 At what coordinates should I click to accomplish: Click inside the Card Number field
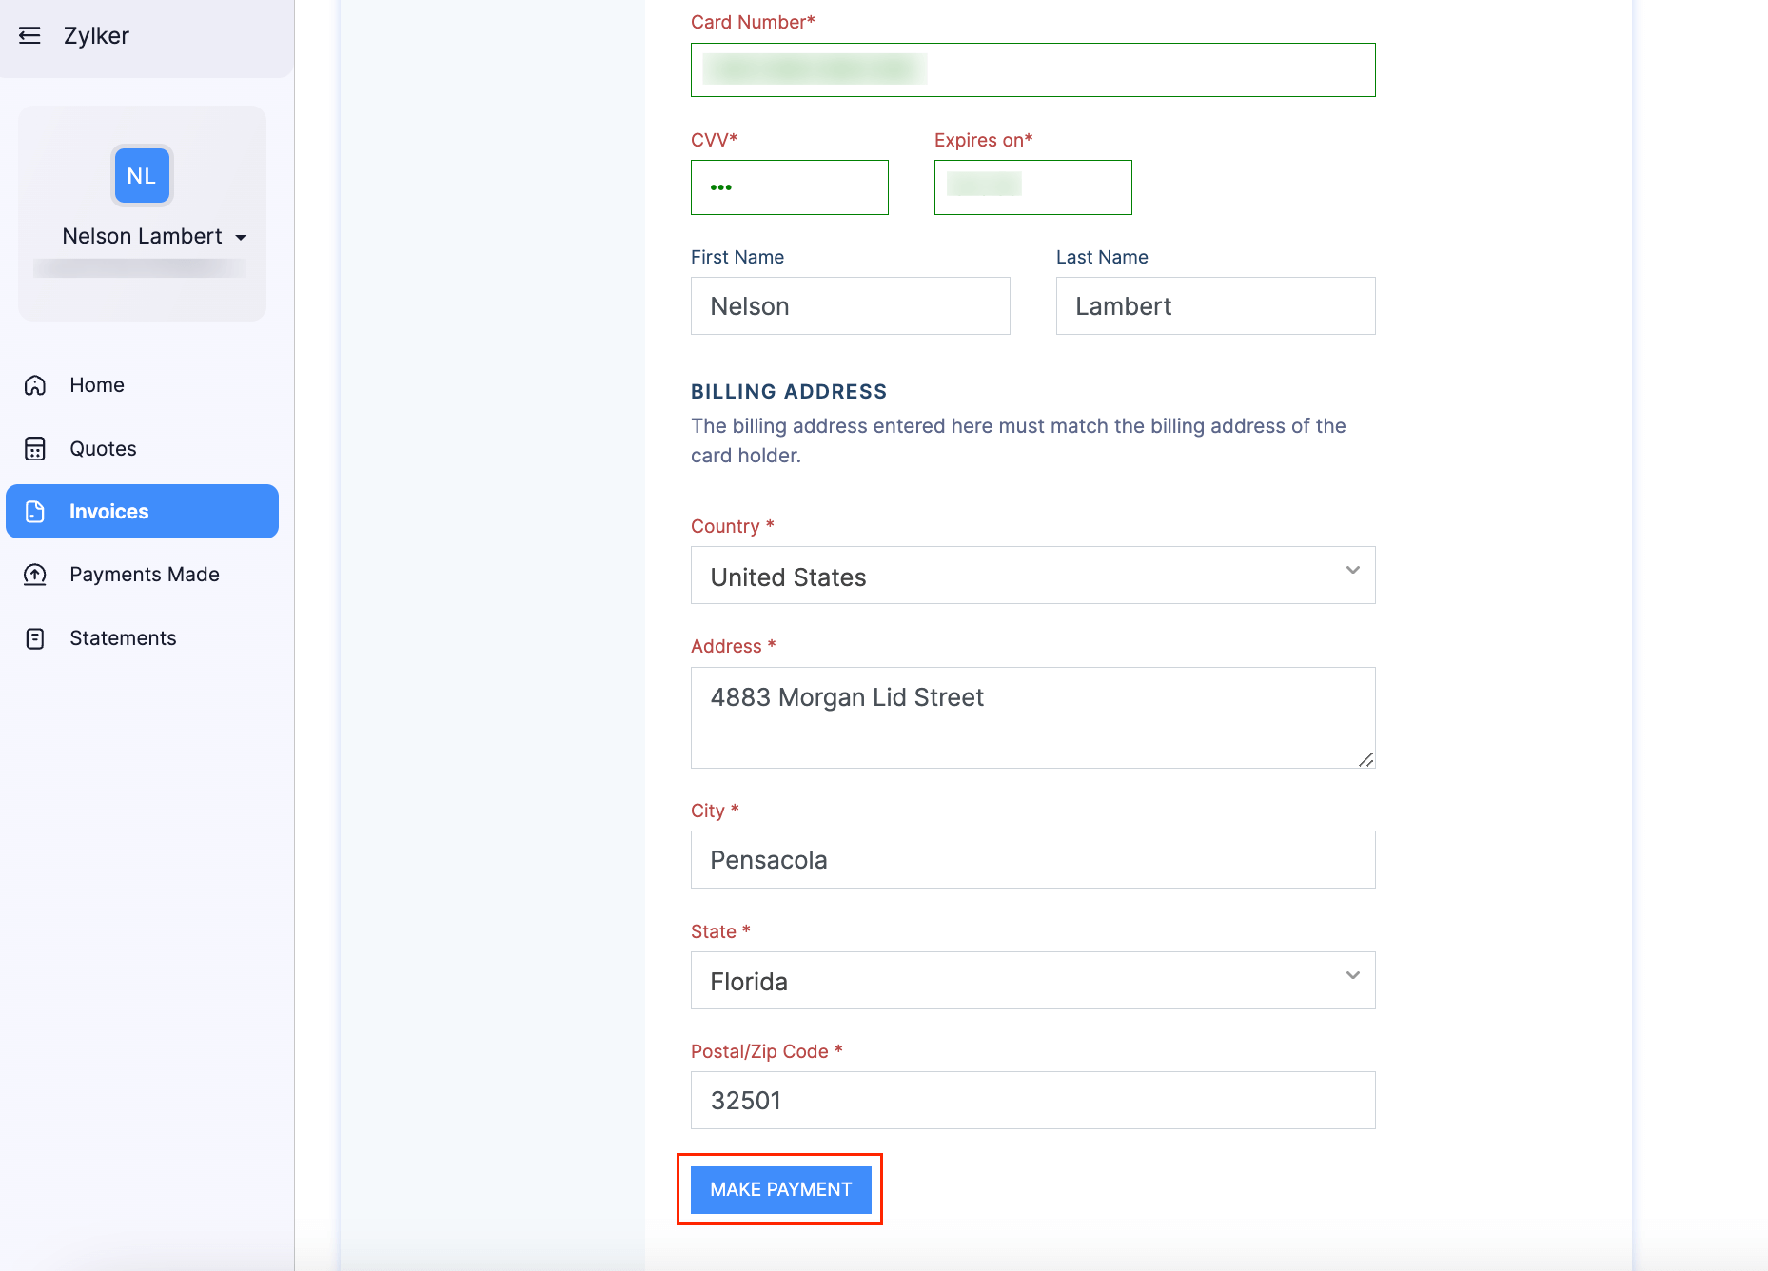point(1032,69)
